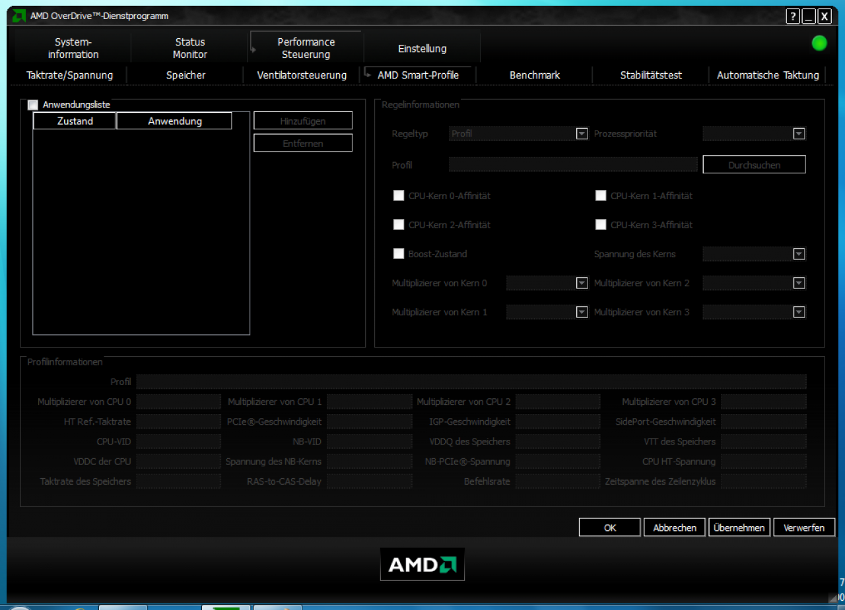Image resolution: width=845 pixels, height=610 pixels.
Task: Click the green status indicator light
Action: click(819, 44)
